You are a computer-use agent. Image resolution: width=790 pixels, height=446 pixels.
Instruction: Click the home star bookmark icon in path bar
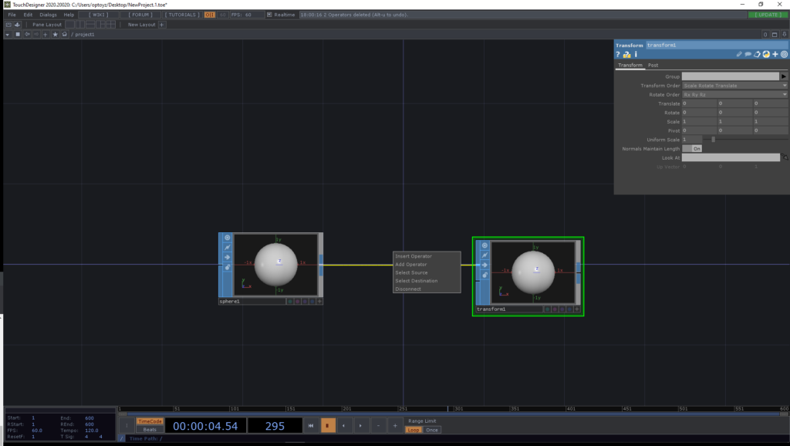[x=55, y=35]
